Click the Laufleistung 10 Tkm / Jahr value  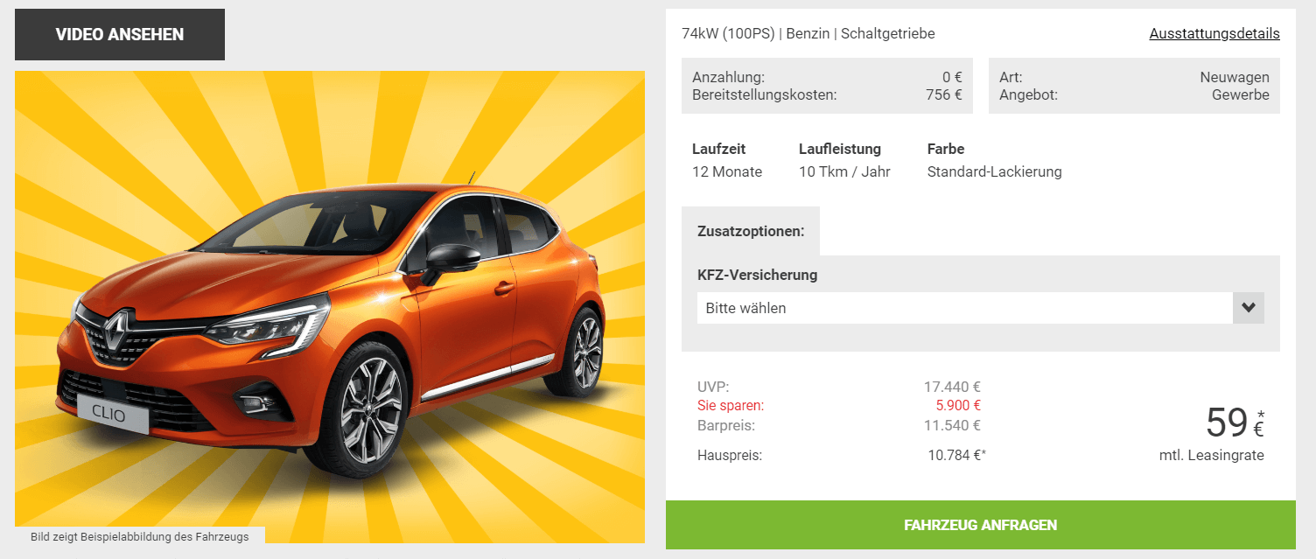pyautogui.click(x=844, y=171)
